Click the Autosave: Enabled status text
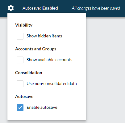This screenshot has height=123, width=125. pyautogui.click(x=40, y=8)
